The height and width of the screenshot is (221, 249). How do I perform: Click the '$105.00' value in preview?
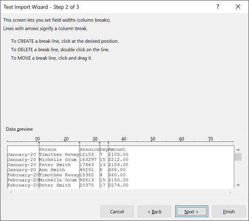(118, 154)
